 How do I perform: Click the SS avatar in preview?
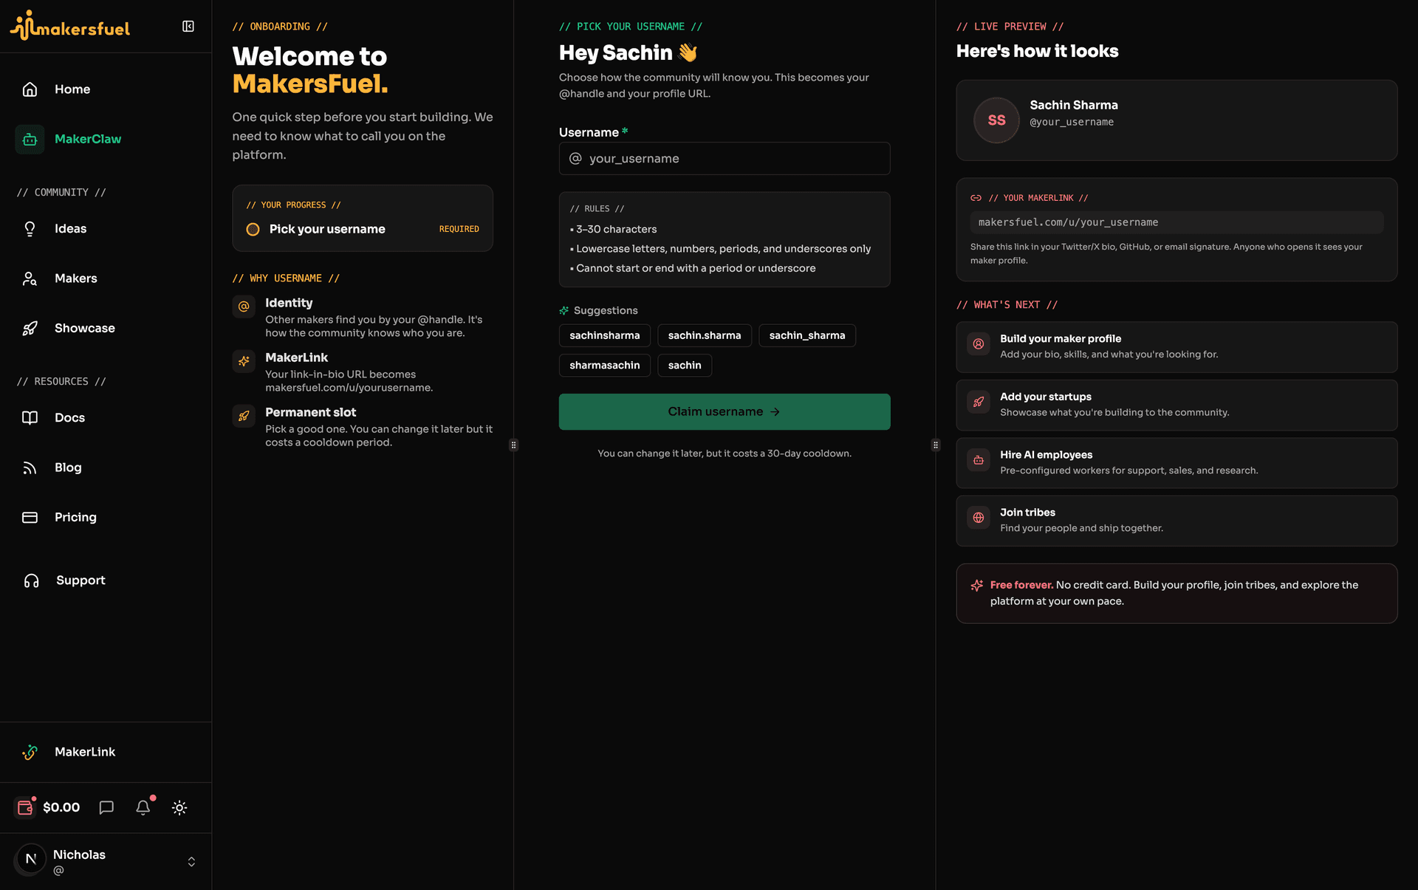pos(997,120)
